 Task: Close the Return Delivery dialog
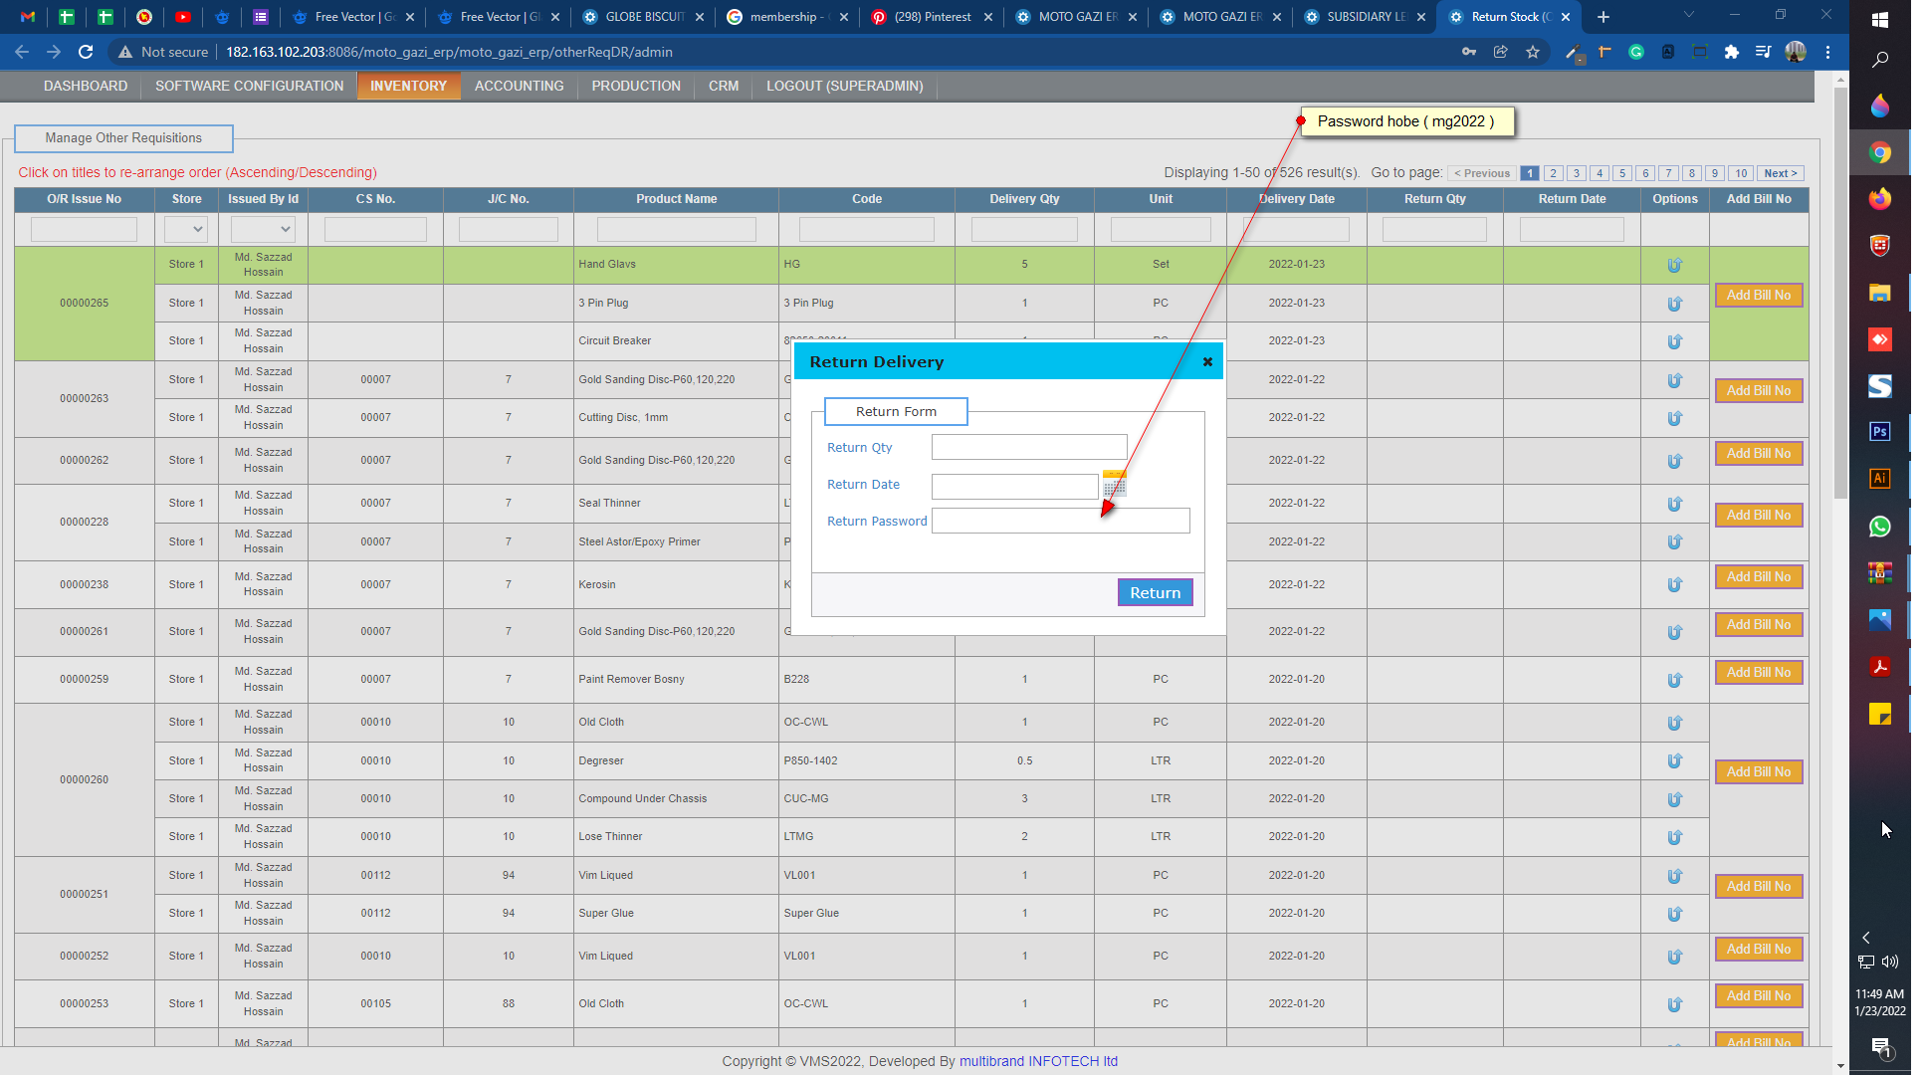1207,361
